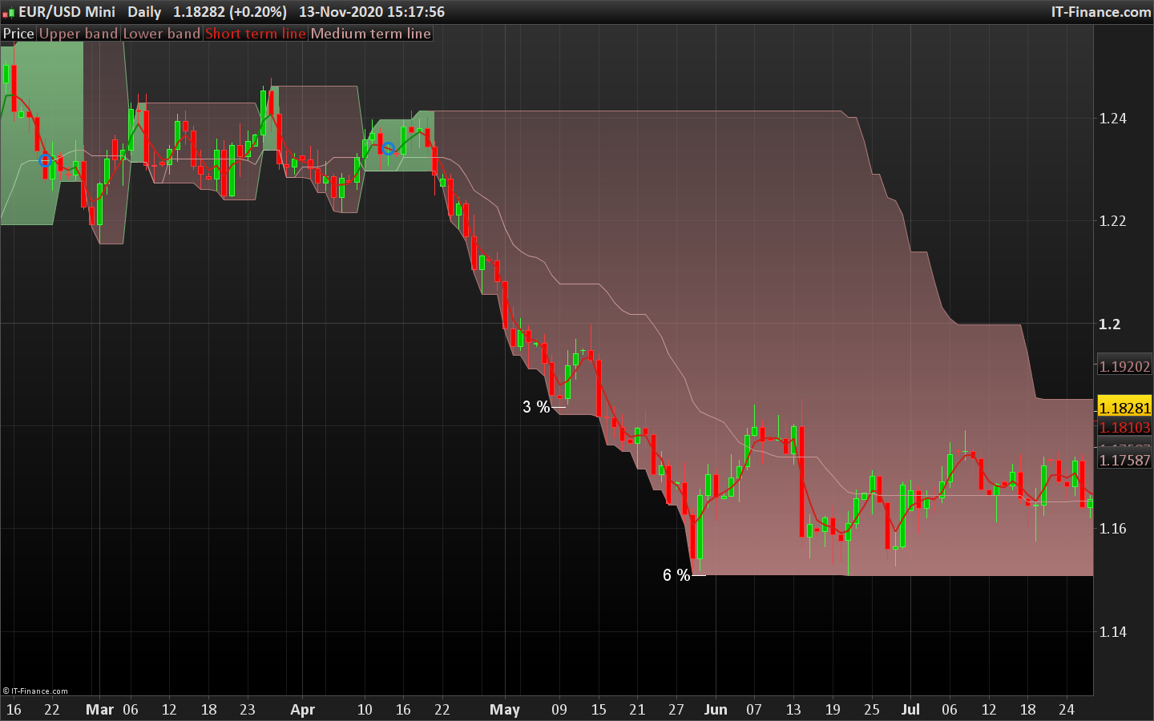The height and width of the screenshot is (721, 1154).
Task: Click the 1.19202 price tag on the axis
Action: 1124,366
